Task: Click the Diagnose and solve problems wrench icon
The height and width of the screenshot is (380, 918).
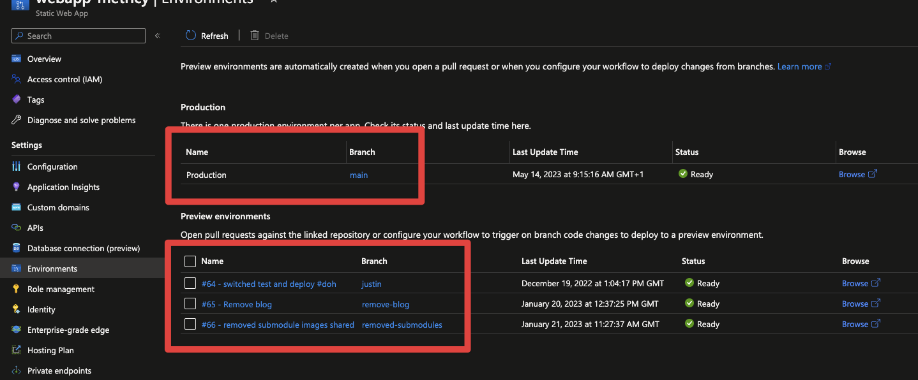Action: [17, 120]
